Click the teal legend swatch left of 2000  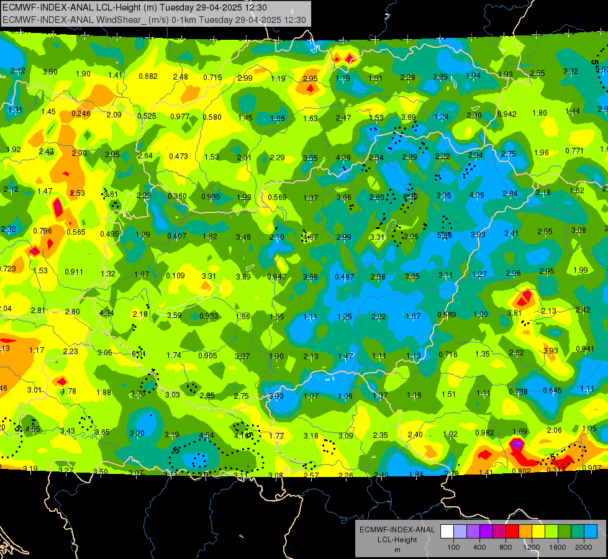578,531
